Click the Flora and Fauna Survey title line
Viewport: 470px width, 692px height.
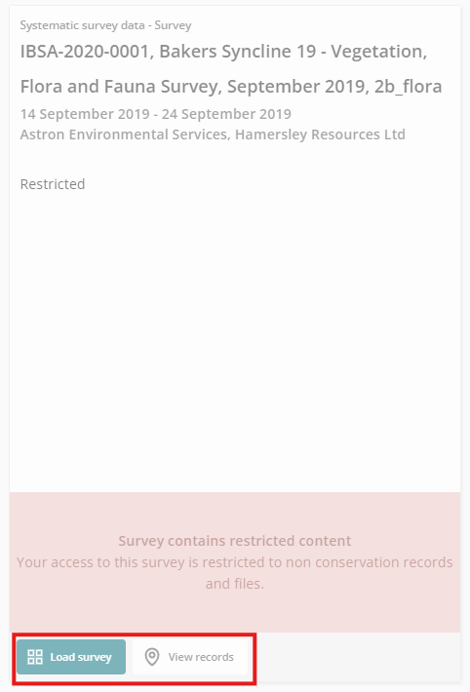pos(231,87)
